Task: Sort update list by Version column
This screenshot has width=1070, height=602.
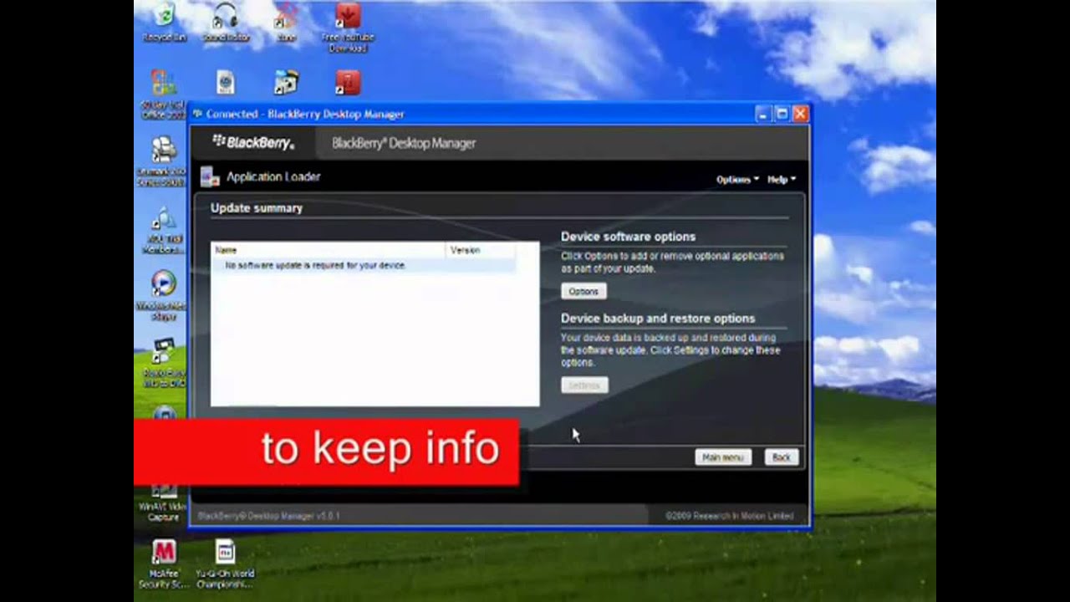Action: point(481,250)
